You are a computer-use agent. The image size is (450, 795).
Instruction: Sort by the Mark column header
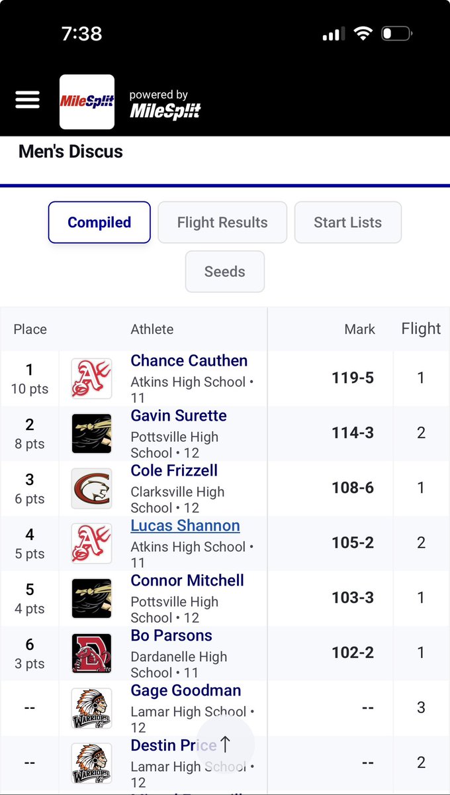pos(360,329)
